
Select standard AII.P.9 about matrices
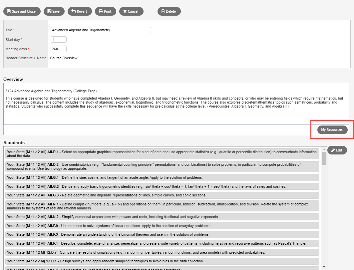(162, 226)
